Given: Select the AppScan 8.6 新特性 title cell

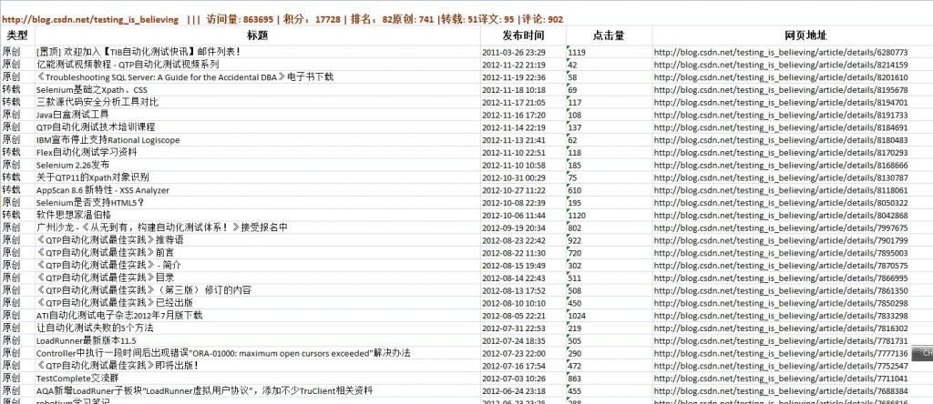Looking at the screenshot, I should pyautogui.click(x=258, y=190).
